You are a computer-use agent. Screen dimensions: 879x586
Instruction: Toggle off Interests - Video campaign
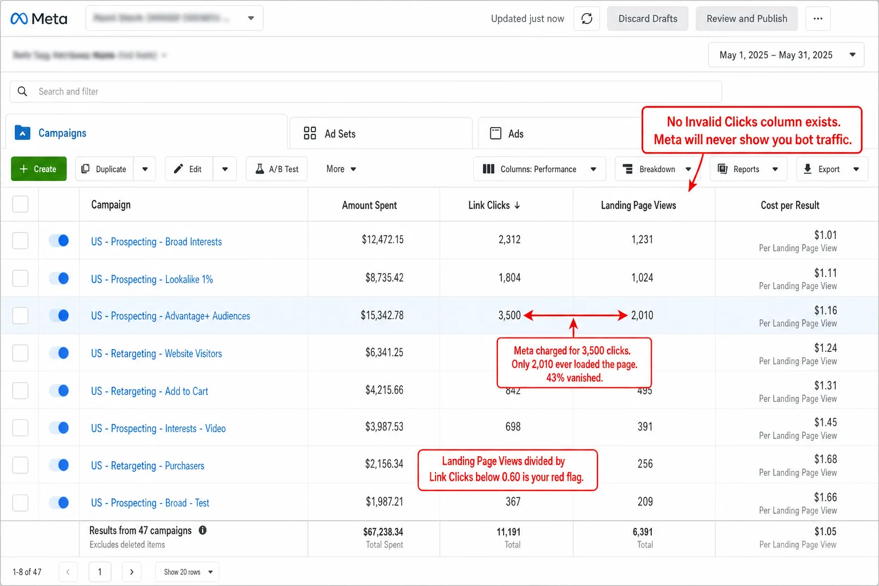click(59, 427)
